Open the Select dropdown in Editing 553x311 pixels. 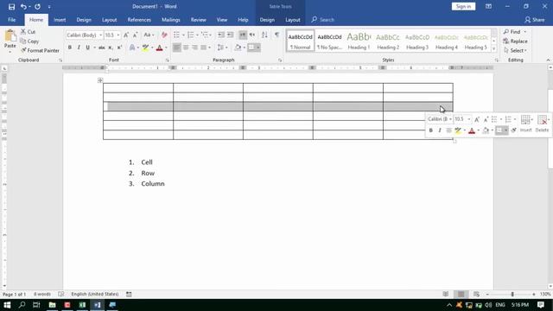pos(516,50)
